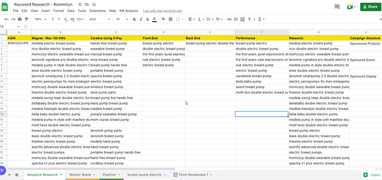382x180 pixels.
Task: Select Campaign Structure header cell
Action: (x=365, y=38)
